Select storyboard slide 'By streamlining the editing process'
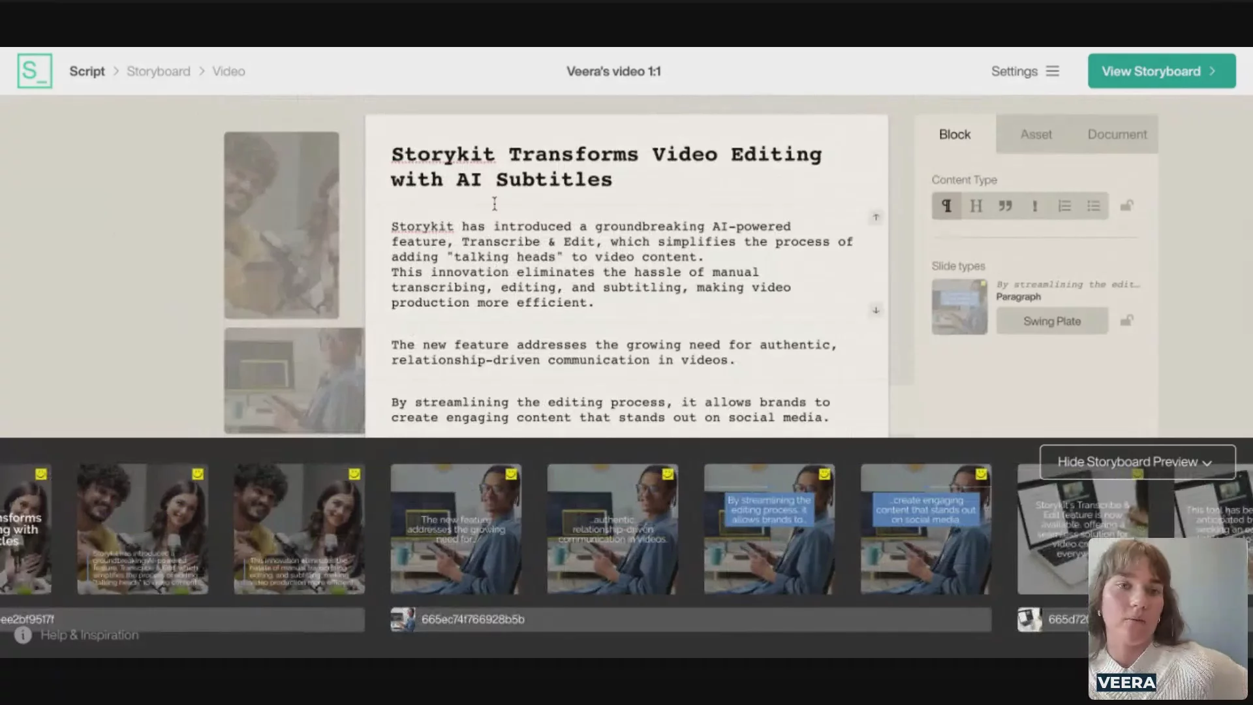Screen dimensions: 1253x705 (x=769, y=529)
